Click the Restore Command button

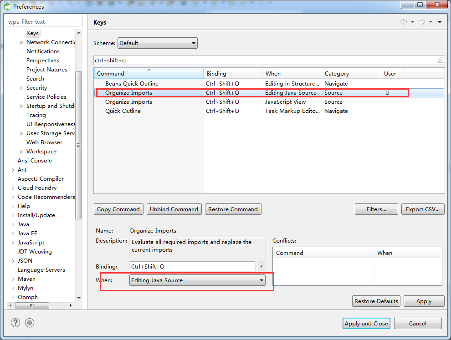(x=233, y=209)
